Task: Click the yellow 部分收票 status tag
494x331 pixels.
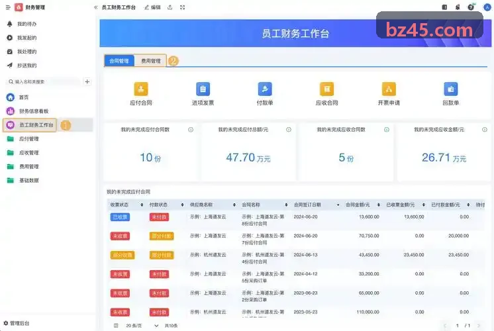Action: pos(123,255)
